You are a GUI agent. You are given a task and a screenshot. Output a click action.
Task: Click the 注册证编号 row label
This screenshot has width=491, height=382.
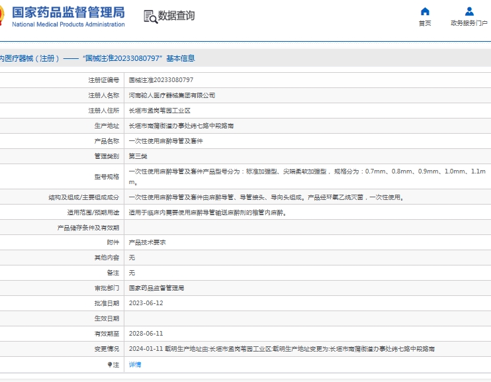tap(104, 80)
